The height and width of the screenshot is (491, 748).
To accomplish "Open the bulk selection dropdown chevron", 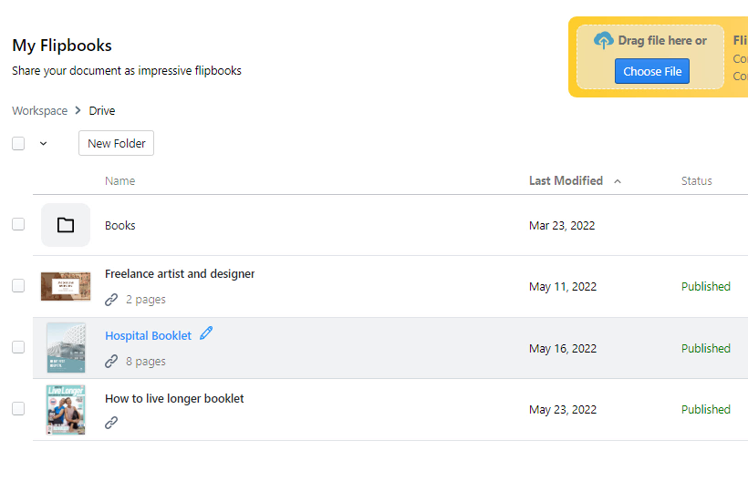I will coord(43,144).
